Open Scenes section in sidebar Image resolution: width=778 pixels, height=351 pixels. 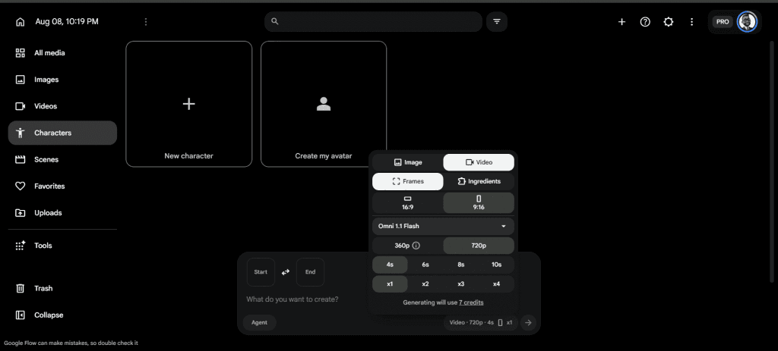(x=62, y=159)
